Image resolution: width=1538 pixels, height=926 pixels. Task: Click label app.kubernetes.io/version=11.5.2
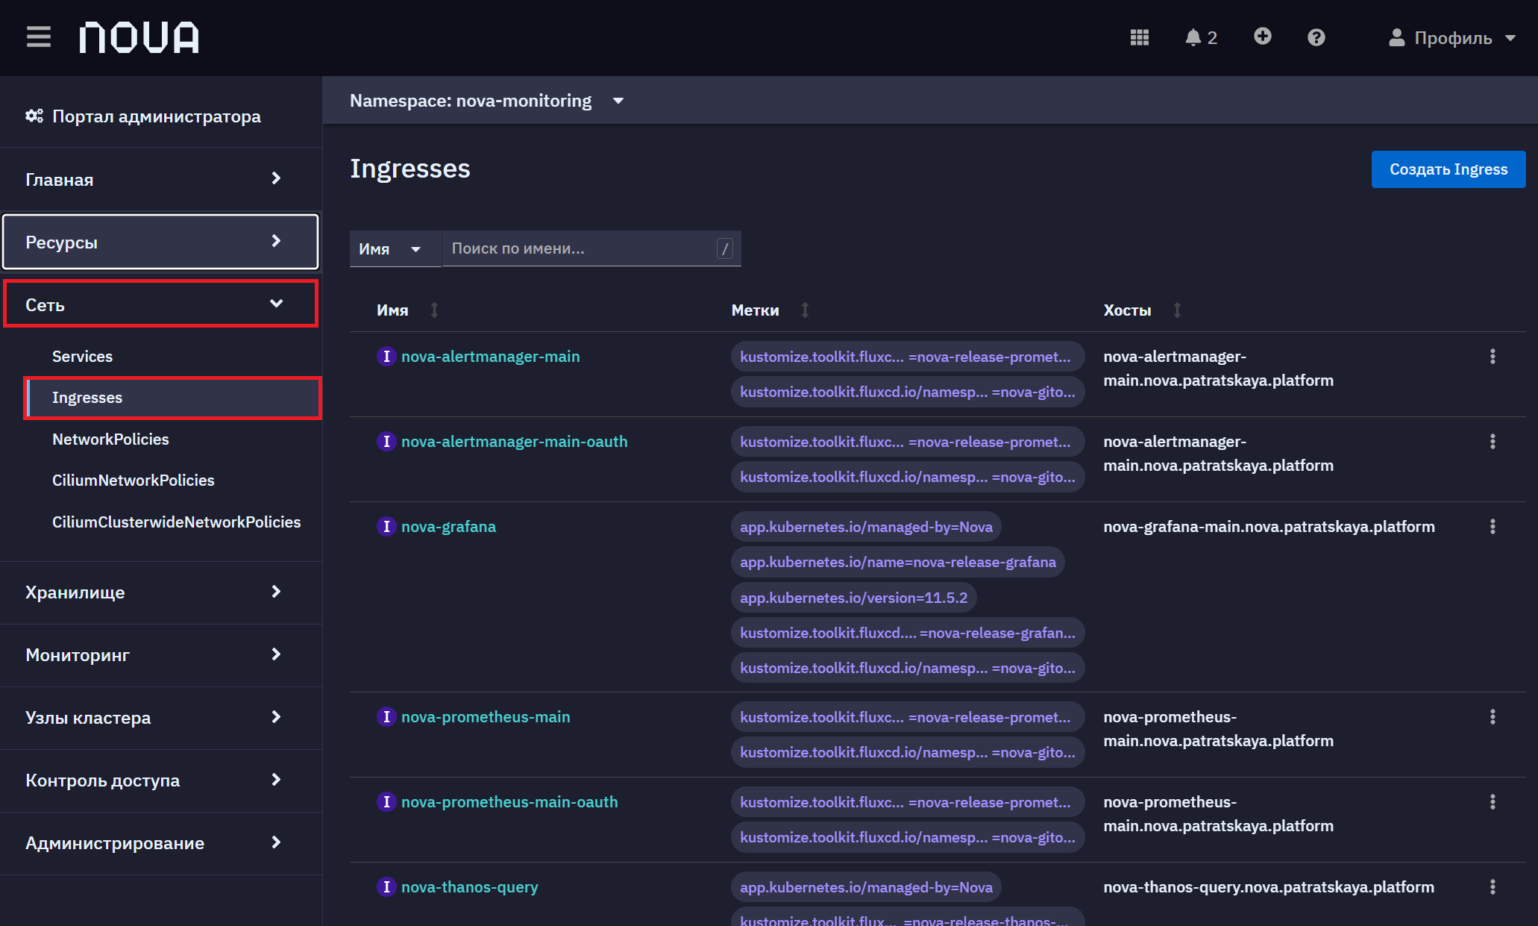tap(853, 598)
